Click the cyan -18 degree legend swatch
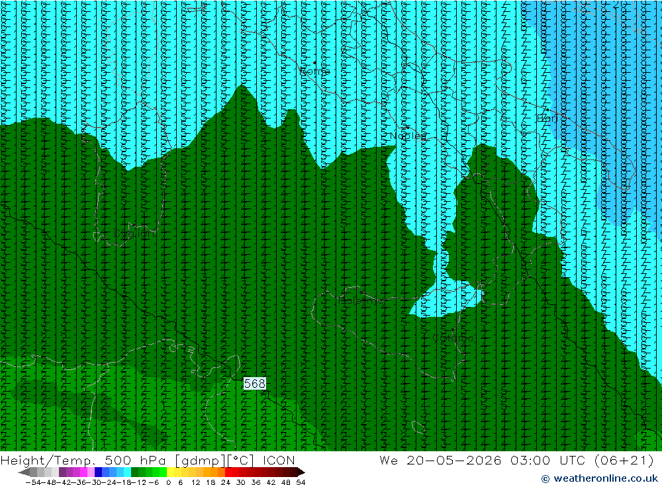Screen dimensions: 662x485 (x=128, y=472)
